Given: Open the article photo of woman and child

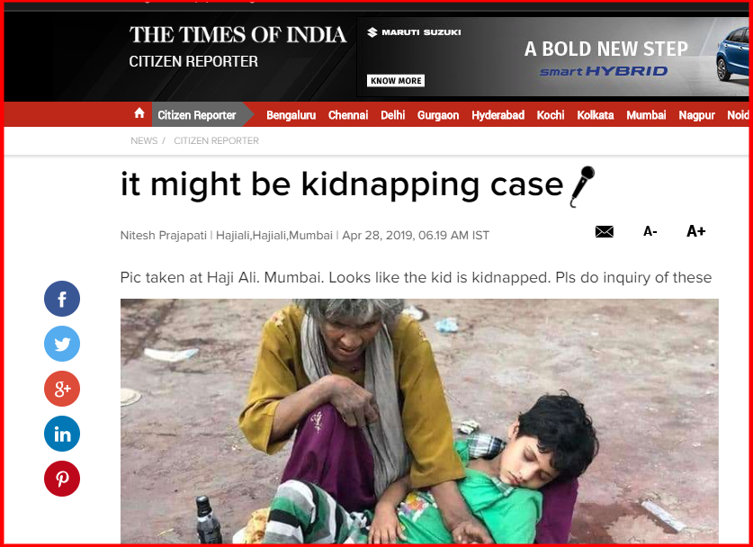Looking at the screenshot, I should click(x=419, y=421).
